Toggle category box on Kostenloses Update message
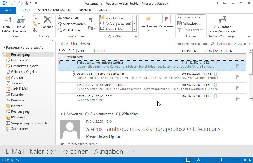 [215, 62]
